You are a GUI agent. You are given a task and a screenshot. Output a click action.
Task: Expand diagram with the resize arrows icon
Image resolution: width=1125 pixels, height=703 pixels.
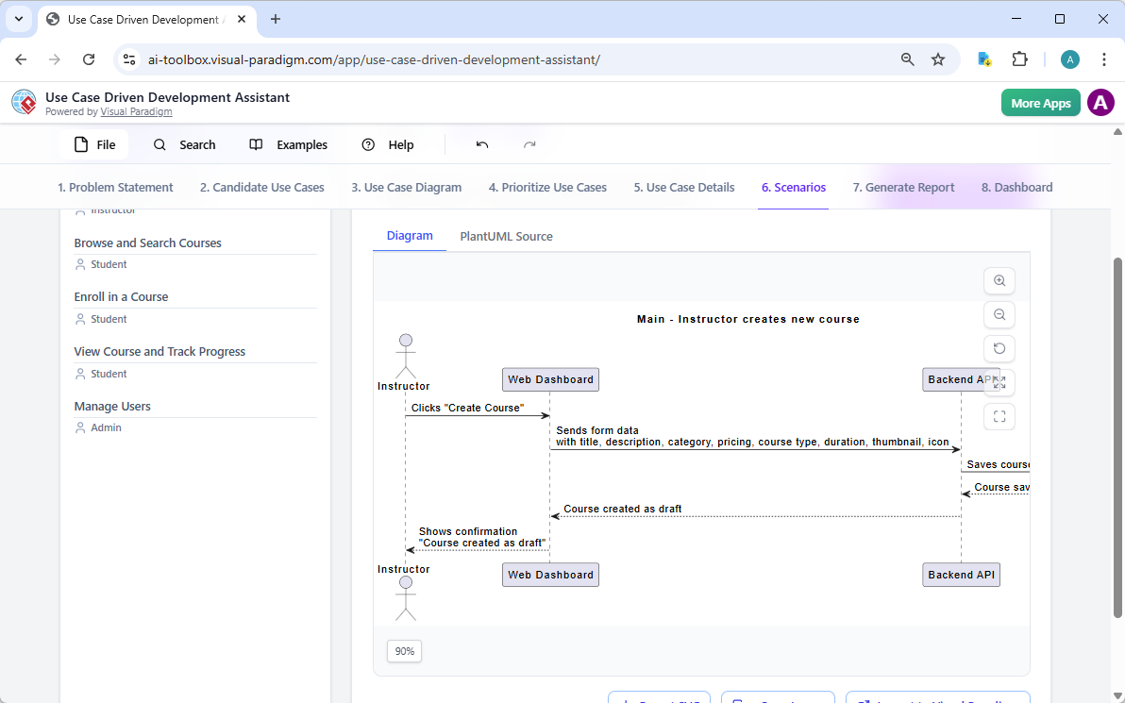[999, 382]
